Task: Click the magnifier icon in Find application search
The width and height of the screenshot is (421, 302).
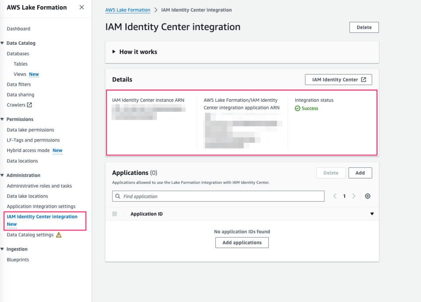Action: [x=117, y=196]
